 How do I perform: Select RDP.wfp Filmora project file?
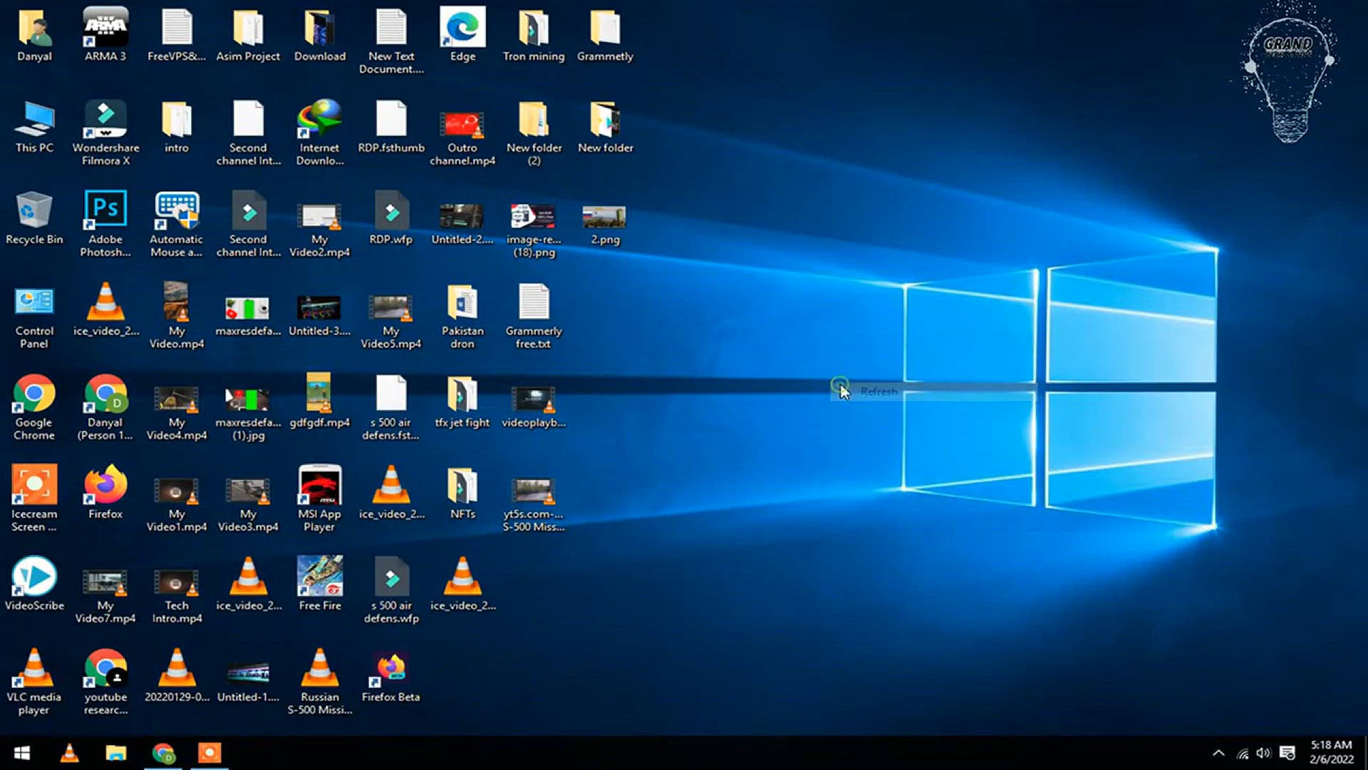[x=390, y=218]
